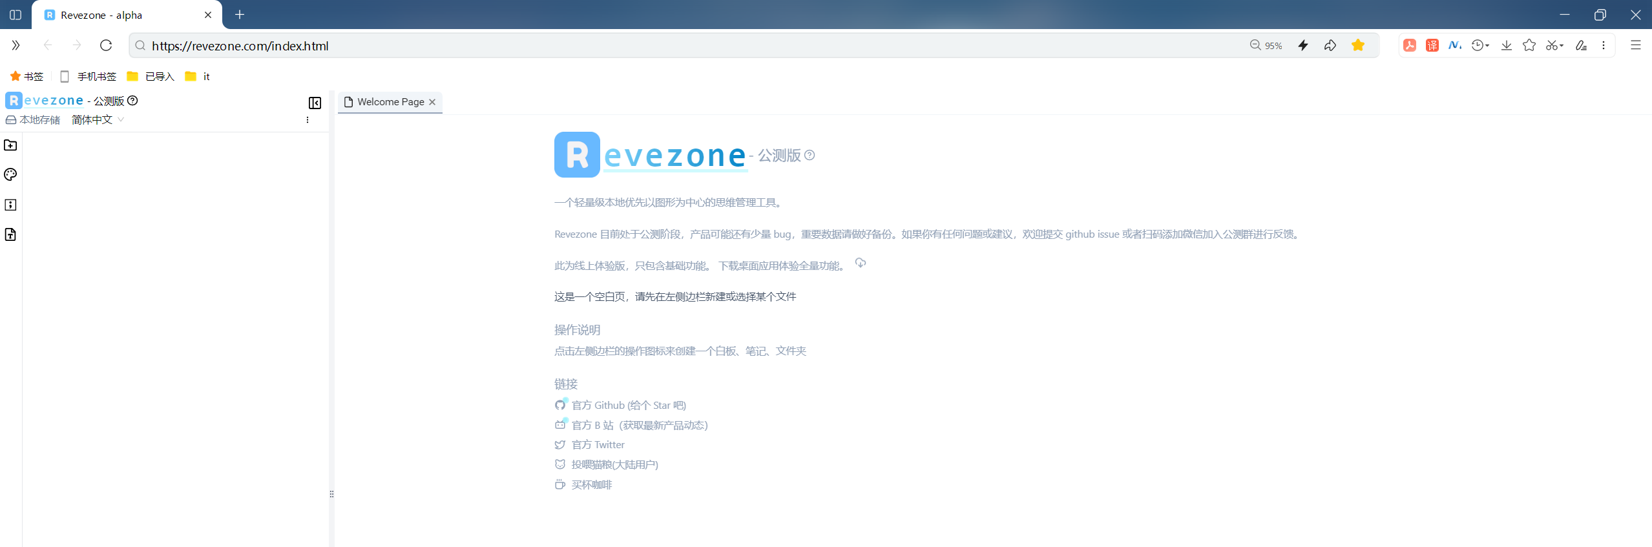1652x547 pixels.
Task: Click the download desktop app cloud icon
Action: pos(861,263)
